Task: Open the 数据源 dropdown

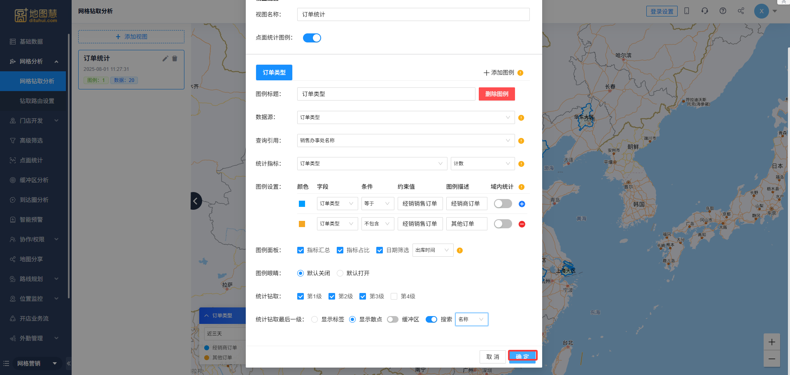Action: pos(405,117)
